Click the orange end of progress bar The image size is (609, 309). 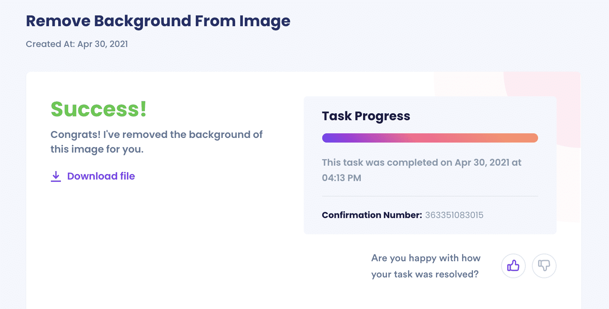point(528,138)
